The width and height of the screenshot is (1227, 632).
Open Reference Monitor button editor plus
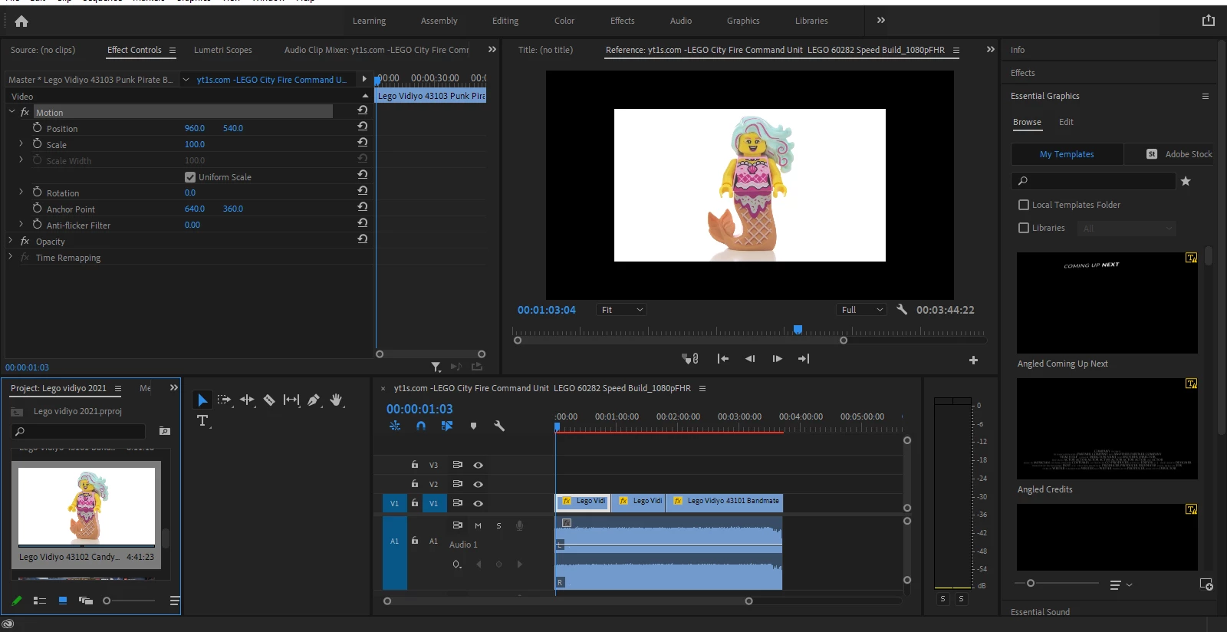coord(973,360)
